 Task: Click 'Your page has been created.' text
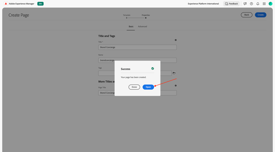133,77
